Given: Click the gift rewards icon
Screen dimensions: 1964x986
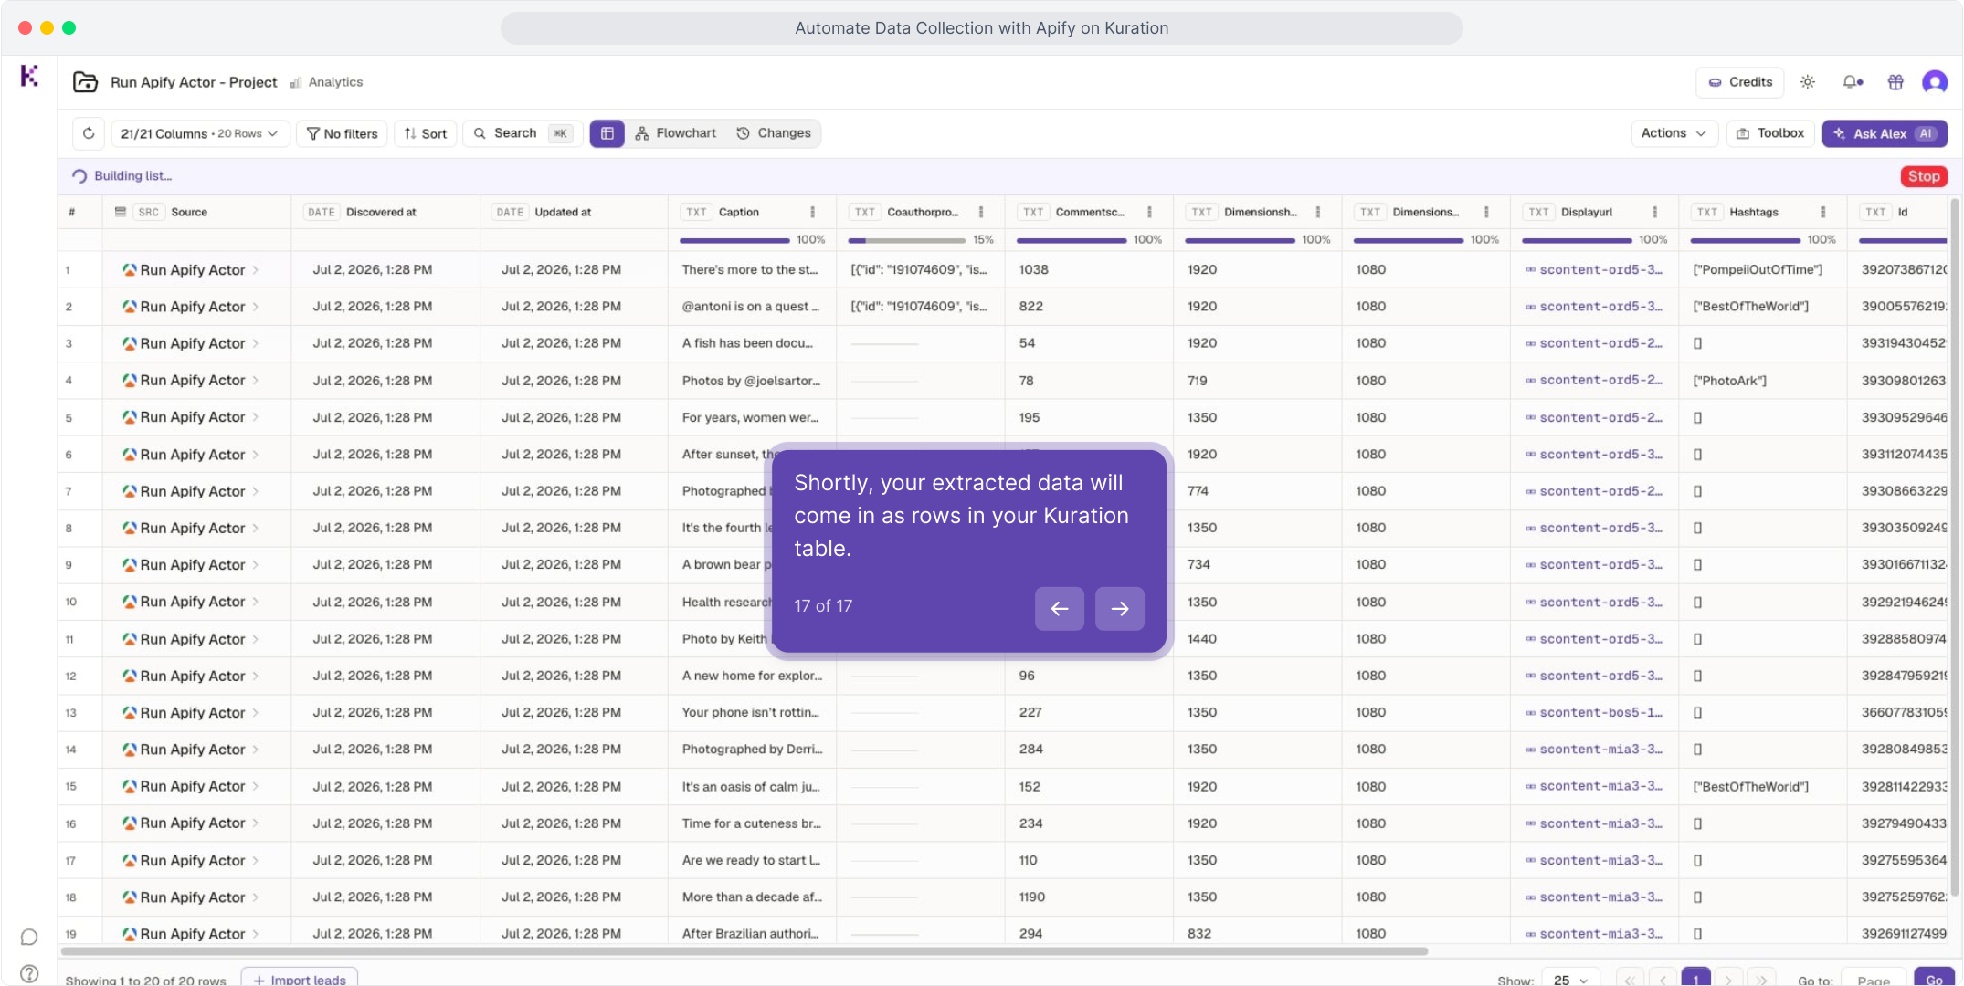Looking at the screenshot, I should pyautogui.click(x=1895, y=82).
